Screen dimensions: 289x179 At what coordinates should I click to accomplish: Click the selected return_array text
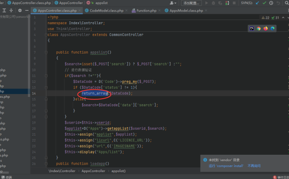[x=94, y=93]
